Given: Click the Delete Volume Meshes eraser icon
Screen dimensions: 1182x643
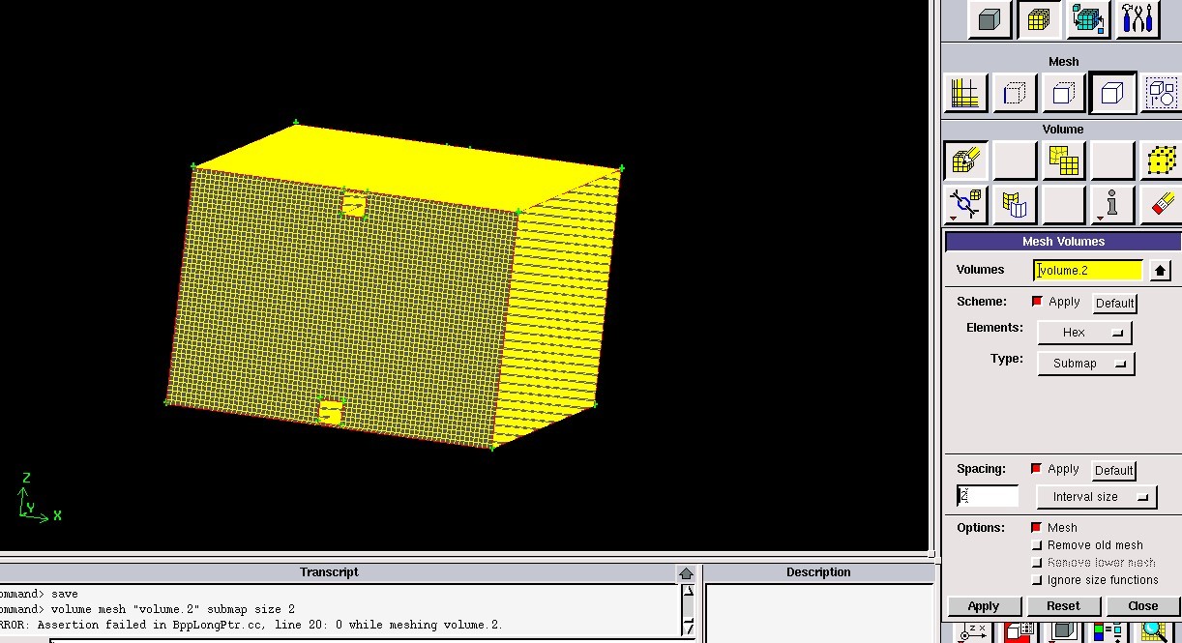Looking at the screenshot, I should tap(1161, 204).
